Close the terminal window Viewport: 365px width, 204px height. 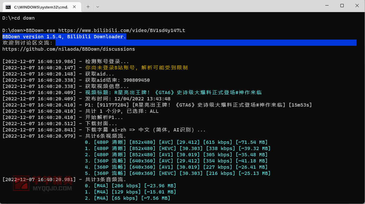(357, 6)
